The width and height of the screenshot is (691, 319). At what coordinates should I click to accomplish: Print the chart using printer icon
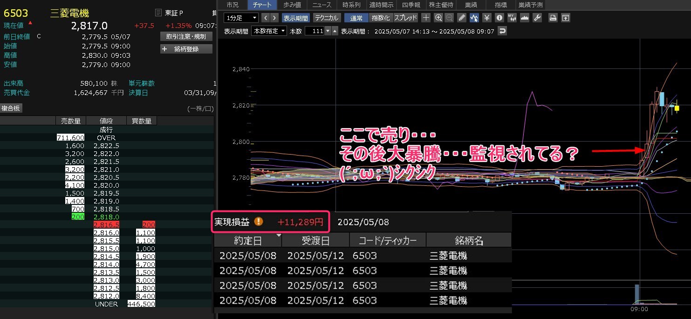553,18
